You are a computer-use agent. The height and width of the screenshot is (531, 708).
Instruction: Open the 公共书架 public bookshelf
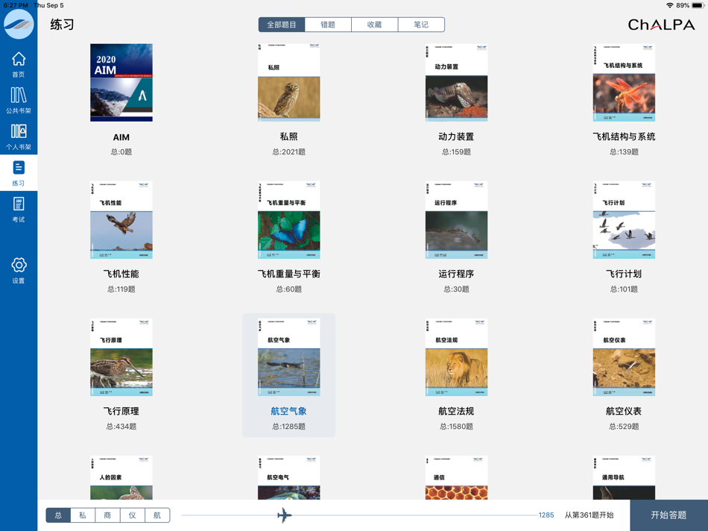click(19, 101)
